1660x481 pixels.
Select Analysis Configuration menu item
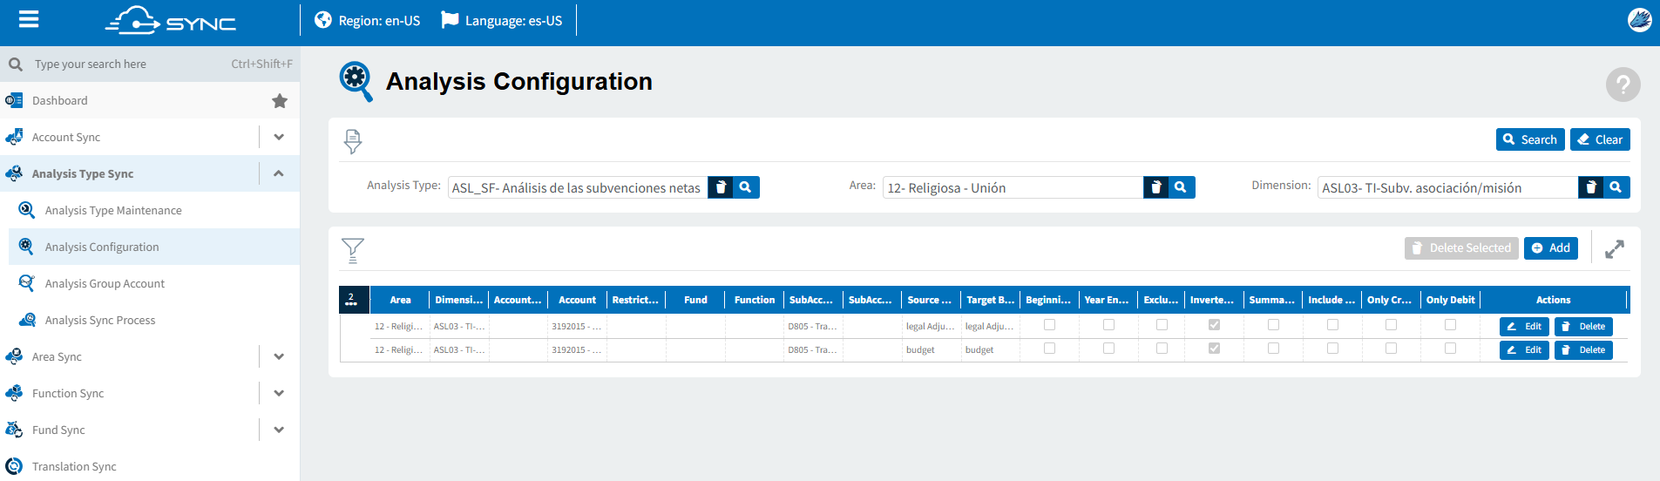tap(102, 247)
